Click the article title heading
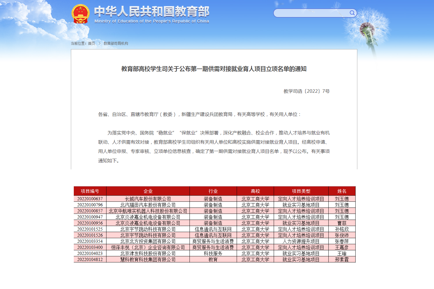The height and width of the screenshot is (289, 434). [214, 69]
